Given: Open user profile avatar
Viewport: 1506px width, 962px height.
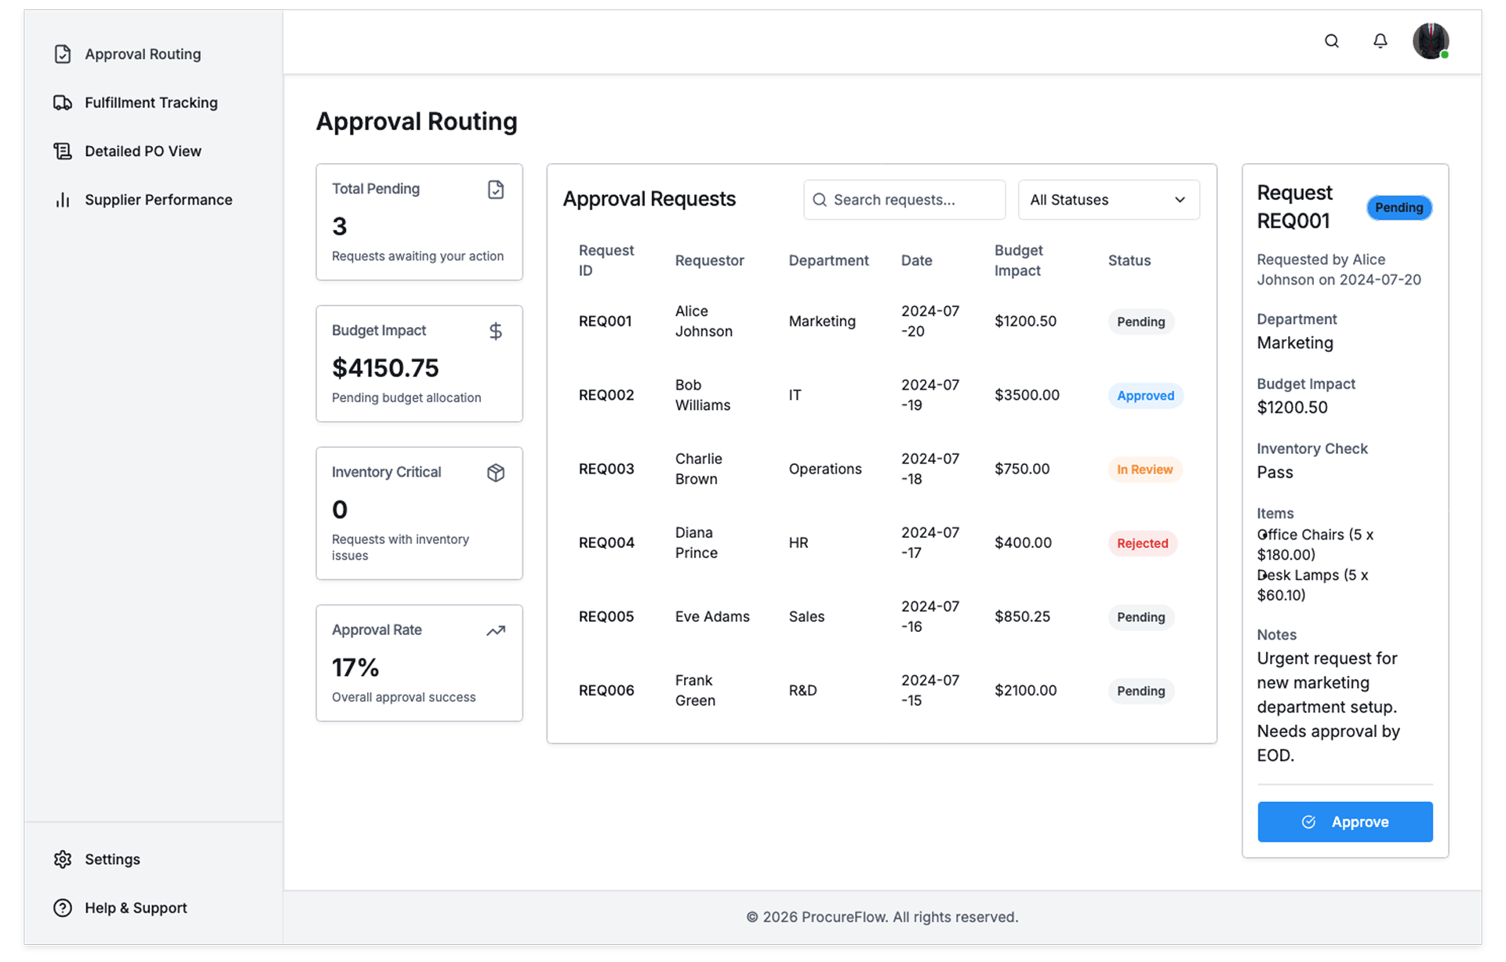Looking at the screenshot, I should [1430, 41].
